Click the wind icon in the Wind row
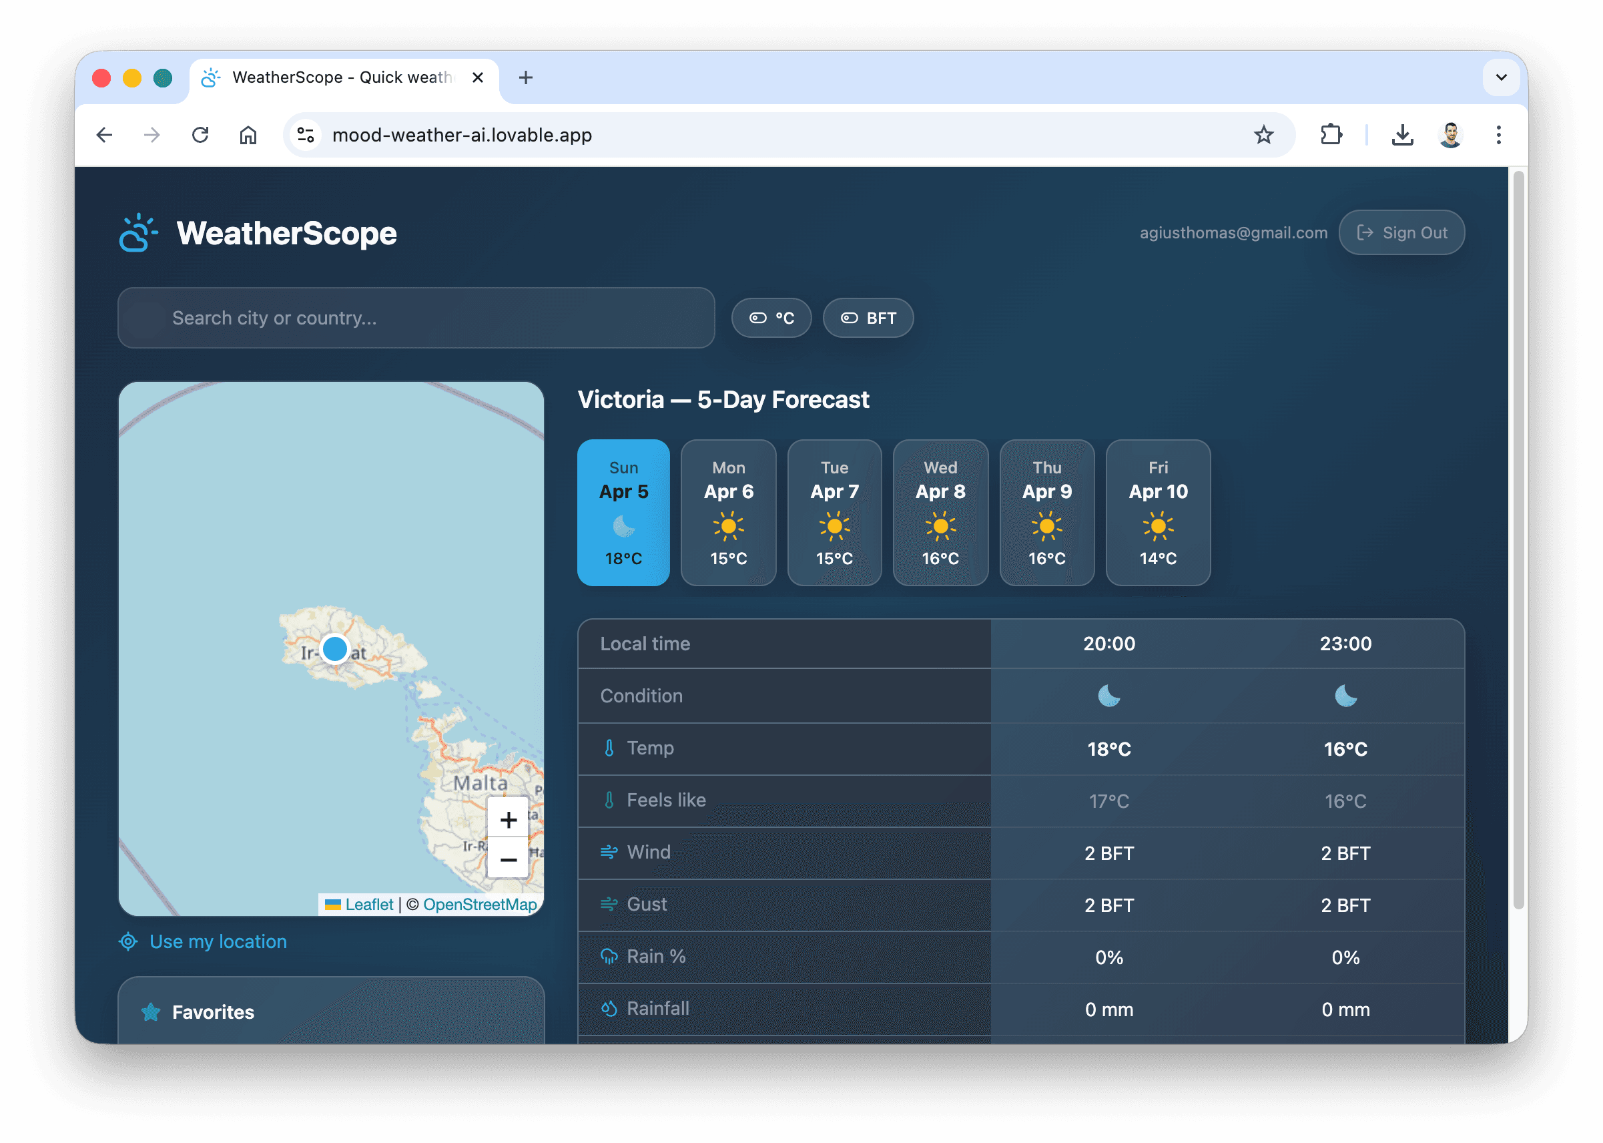This screenshot has width=1603, height=1143. click(x=609, y=852)
